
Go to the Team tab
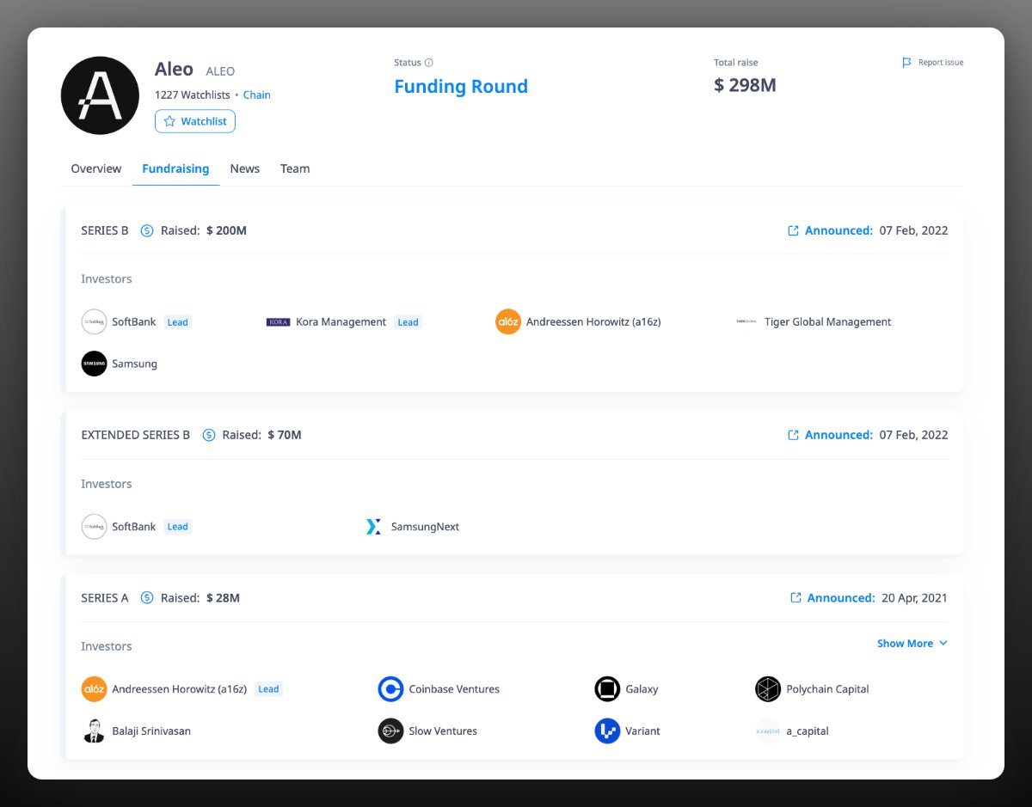click(295, 168)
